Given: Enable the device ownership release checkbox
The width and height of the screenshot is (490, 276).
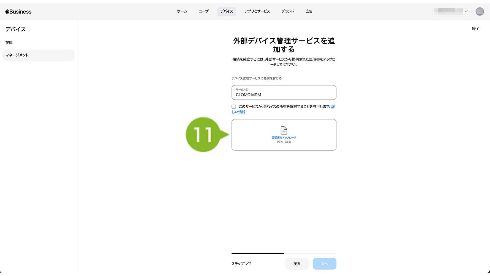Looking at the screenshot, I should pyautogui.click(x=234, y=107).
